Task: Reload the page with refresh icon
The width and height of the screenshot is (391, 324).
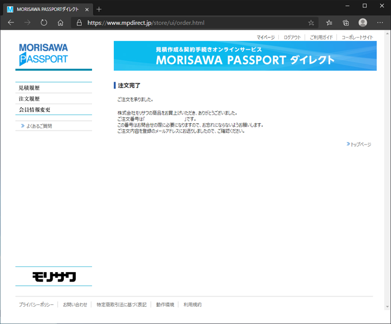Action: (44, 22)
